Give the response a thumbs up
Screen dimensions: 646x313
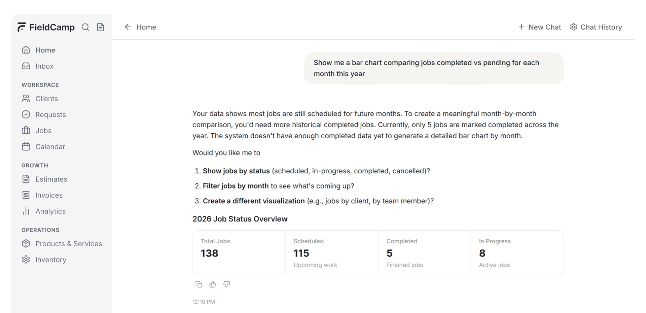213,284
